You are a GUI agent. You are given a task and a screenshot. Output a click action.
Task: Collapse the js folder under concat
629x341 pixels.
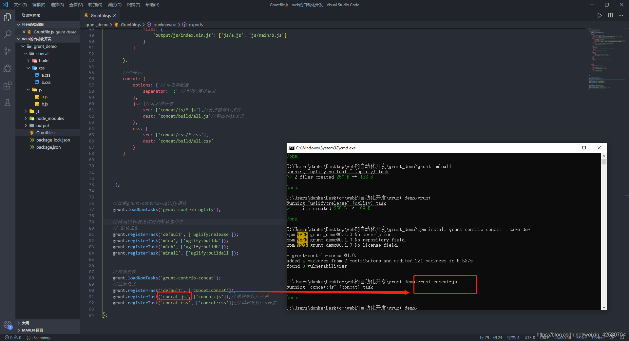tap(28, 89)
